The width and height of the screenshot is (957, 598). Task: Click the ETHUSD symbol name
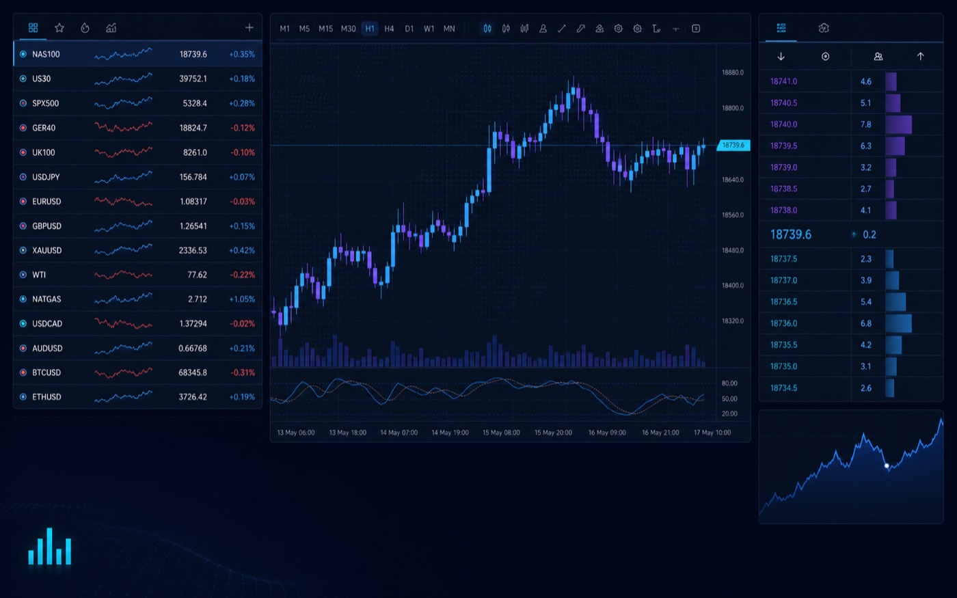click(46, 397)
